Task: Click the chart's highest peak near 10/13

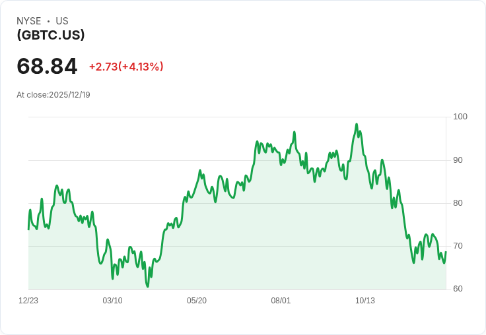Action: [x=357, y=124]
